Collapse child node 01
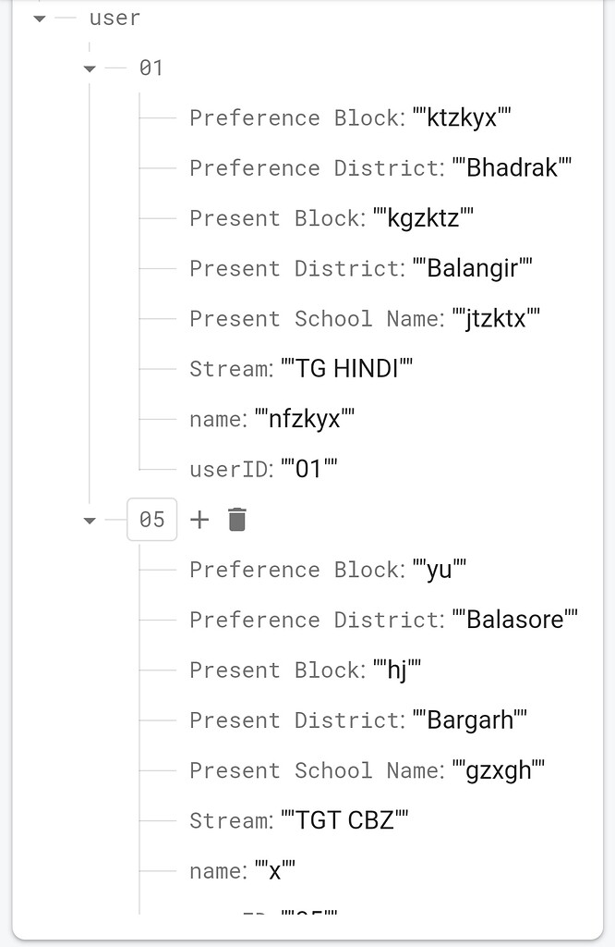Viewport: 615px width, 947px height. pyautogui.click(x=89, y=67)
